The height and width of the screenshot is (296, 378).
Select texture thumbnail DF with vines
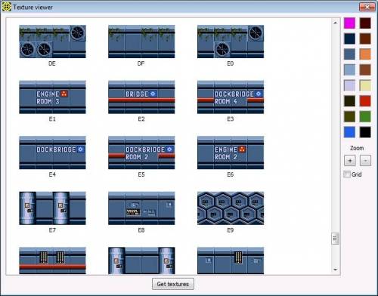click(141, 42)
